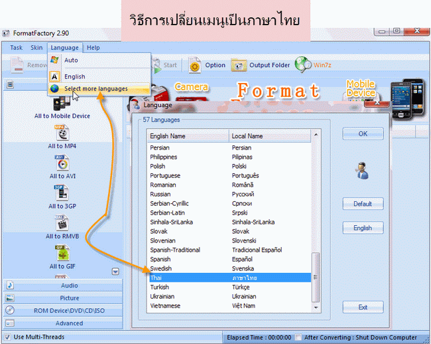Click the Remove toolbar icon
This screenshot has height=344, width=431.
(x=17, y=65)
